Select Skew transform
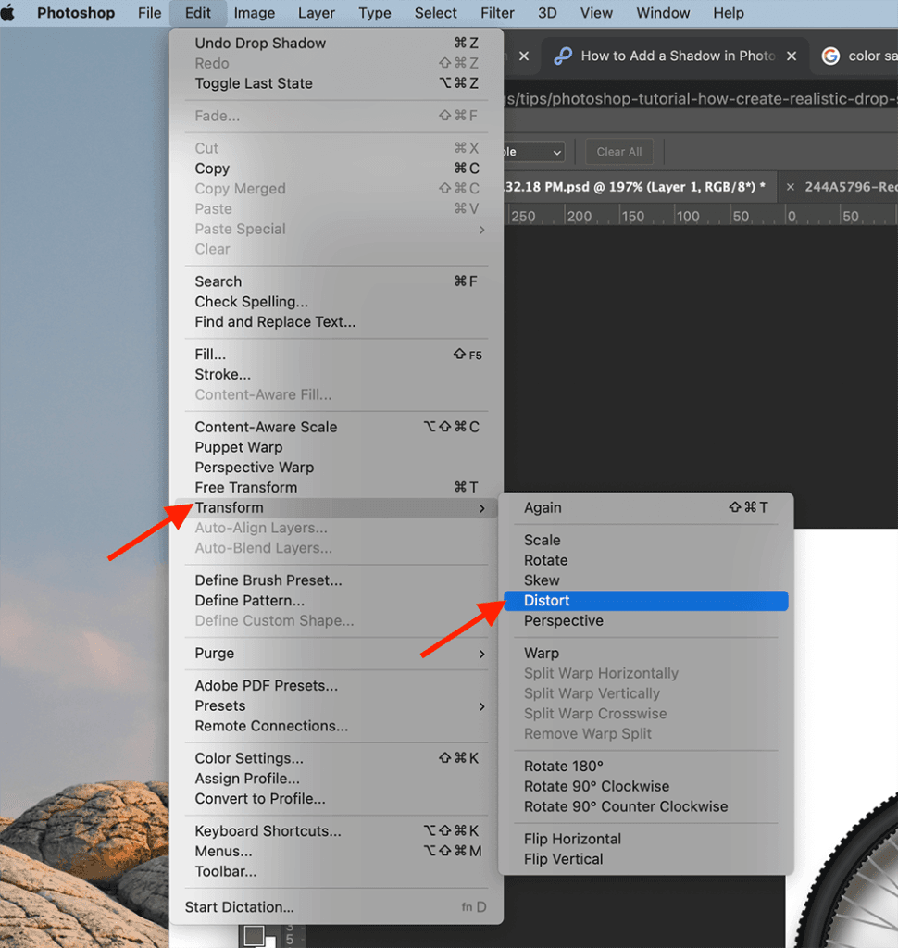Screen dimensions: 898x948 646,580
